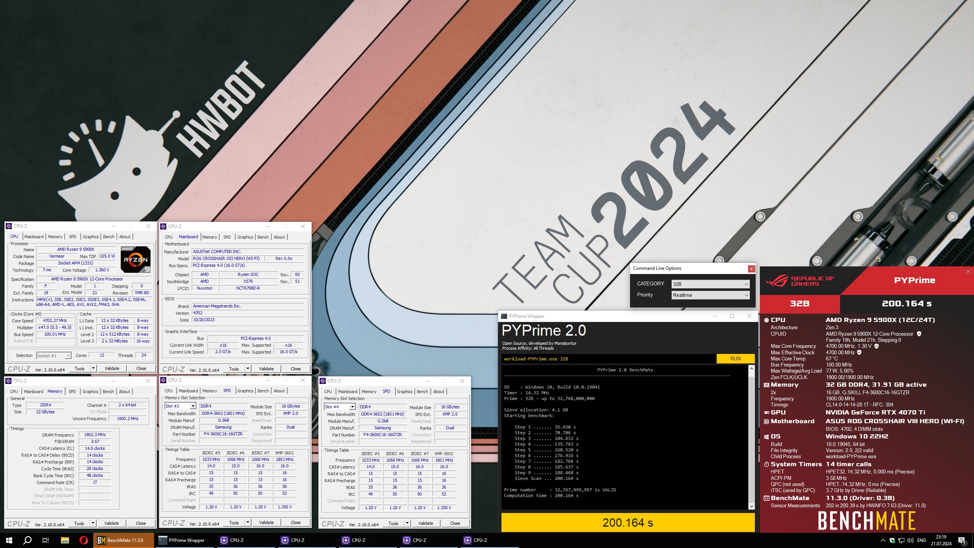Screen dimensions: 974x548
Task: Expand Tools arrow in Slot #4 SPD window
Action: (x=407, y=523)
